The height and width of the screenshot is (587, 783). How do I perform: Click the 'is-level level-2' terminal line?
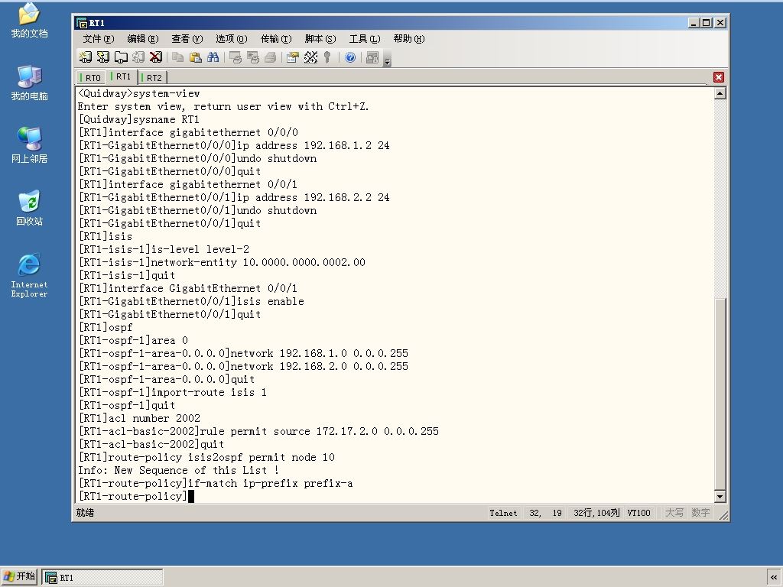click(x=164, y=249)
